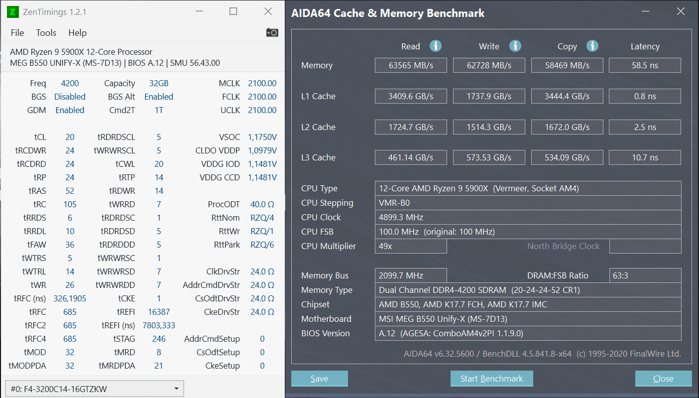The height and width of the screenshot is (398, 699).
Task: Click the Write info icon in AIDA64
Action: 515,46
